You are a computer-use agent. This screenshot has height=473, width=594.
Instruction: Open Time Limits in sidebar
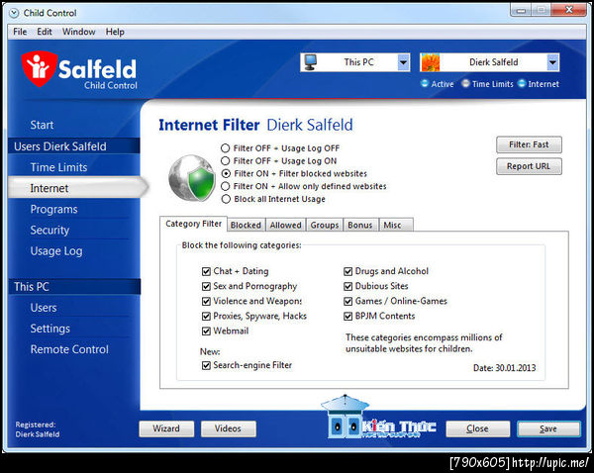[58, 167]
